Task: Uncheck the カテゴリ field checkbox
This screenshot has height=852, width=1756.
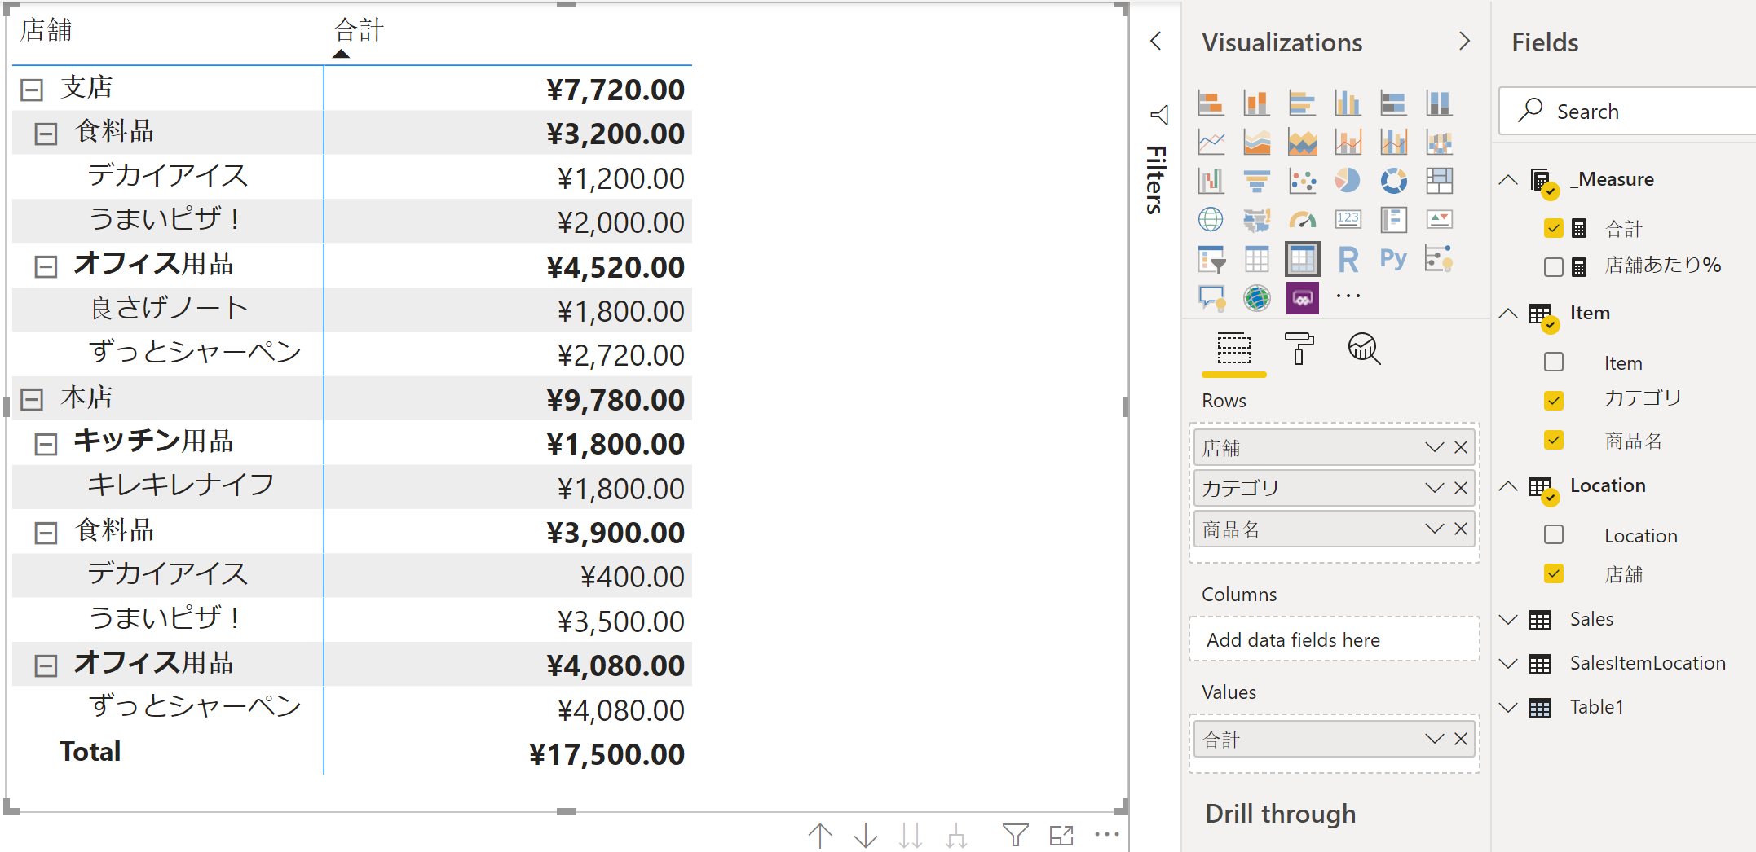Action: (1553, 400)
